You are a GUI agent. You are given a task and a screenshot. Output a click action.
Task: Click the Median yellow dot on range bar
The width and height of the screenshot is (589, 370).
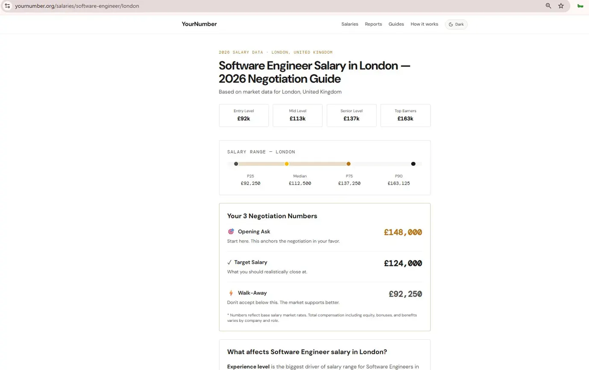[287, 164]
